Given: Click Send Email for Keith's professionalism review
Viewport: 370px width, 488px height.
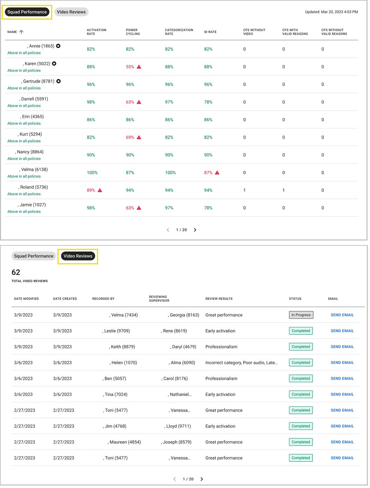Looking at the screenshot, I should click(x=342, y=347).
